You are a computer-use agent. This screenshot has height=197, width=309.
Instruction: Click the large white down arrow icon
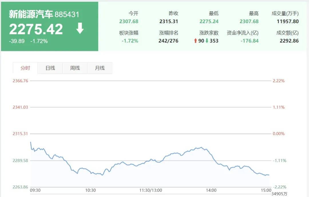(80, 28)
